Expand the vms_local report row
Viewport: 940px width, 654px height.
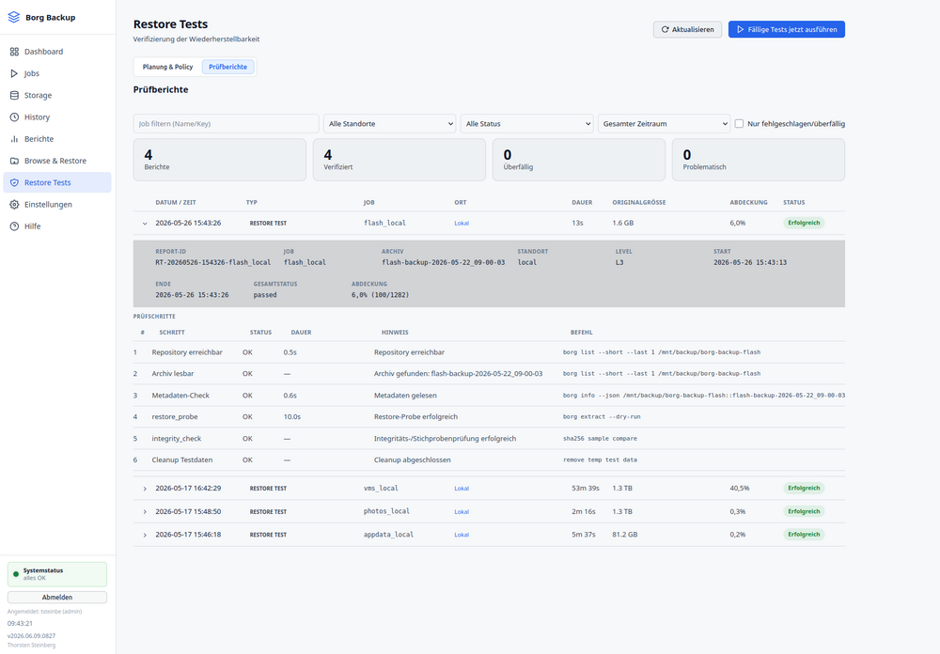(145, 489)
